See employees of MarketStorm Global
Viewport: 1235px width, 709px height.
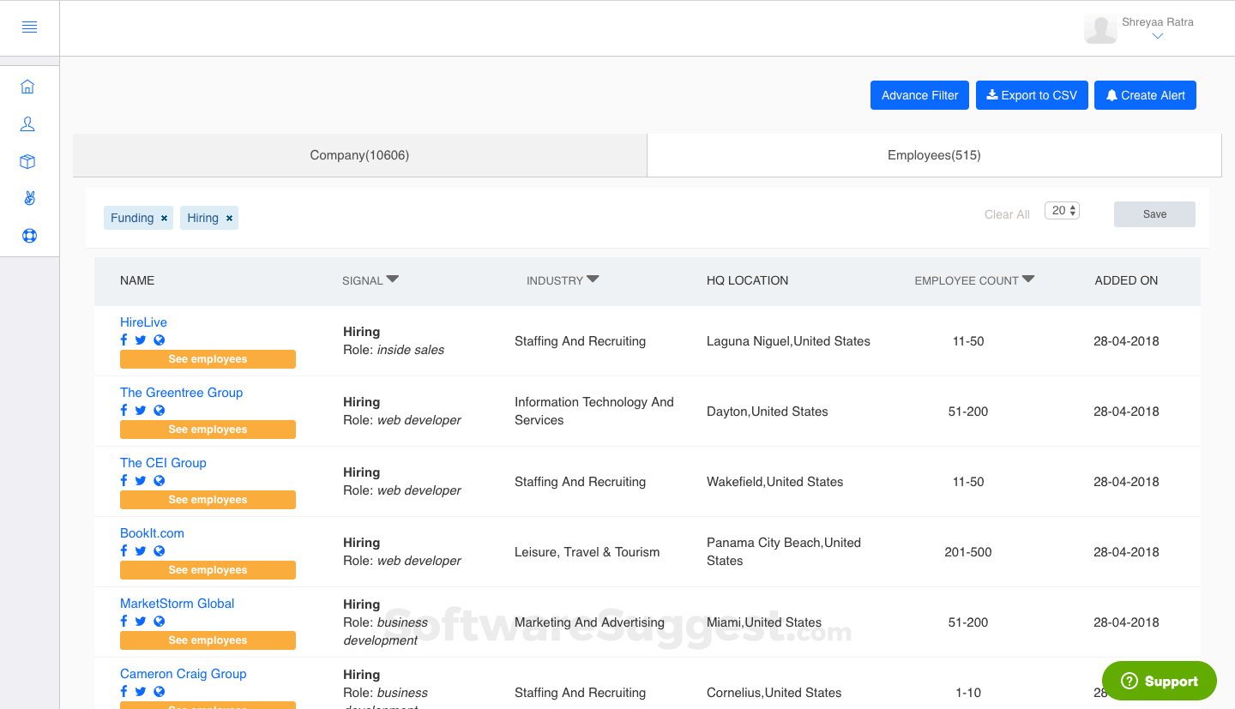208,640
